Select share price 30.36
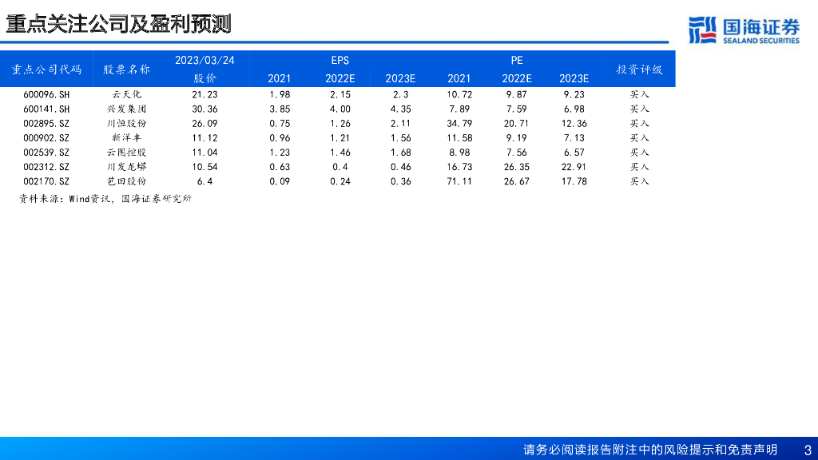Viewport: 818px width, 460px height. click(204, 109)
